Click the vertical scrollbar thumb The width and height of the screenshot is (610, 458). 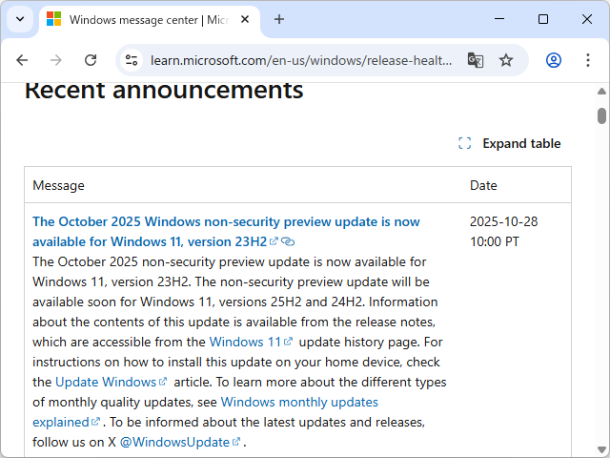click(x=601, y=116)
